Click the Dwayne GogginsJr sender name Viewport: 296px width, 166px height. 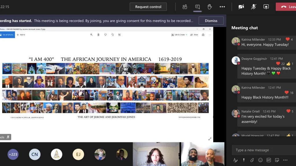pyautogui.click(x=254, y=59)
